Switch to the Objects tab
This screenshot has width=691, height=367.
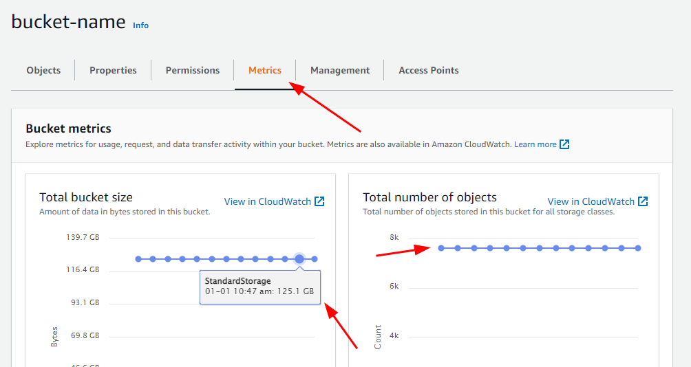pos(43,70)
